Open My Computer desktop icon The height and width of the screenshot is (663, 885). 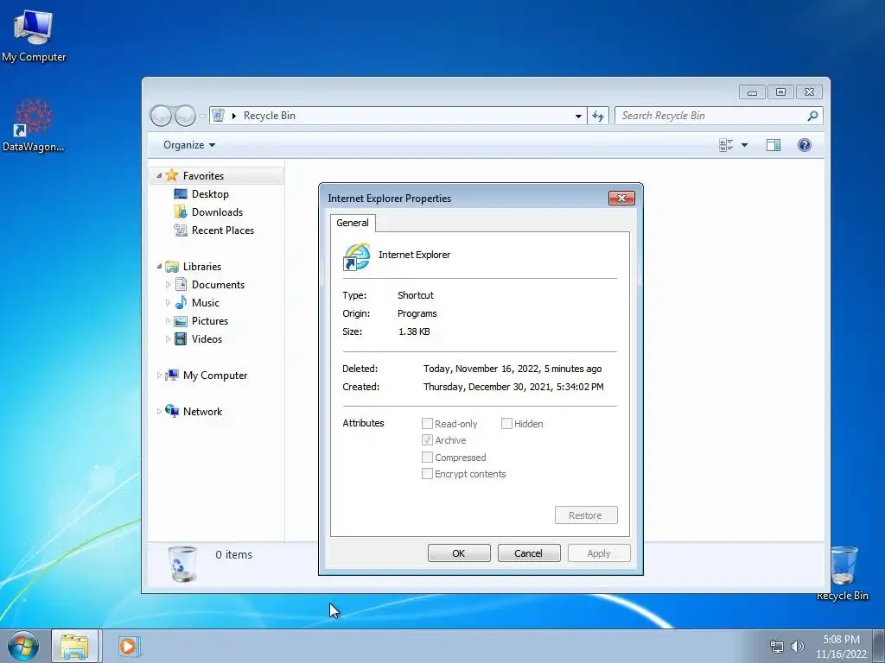pos(34,35)
